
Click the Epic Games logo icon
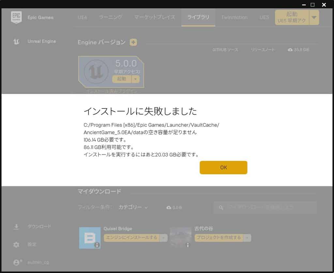pos(16,17)
